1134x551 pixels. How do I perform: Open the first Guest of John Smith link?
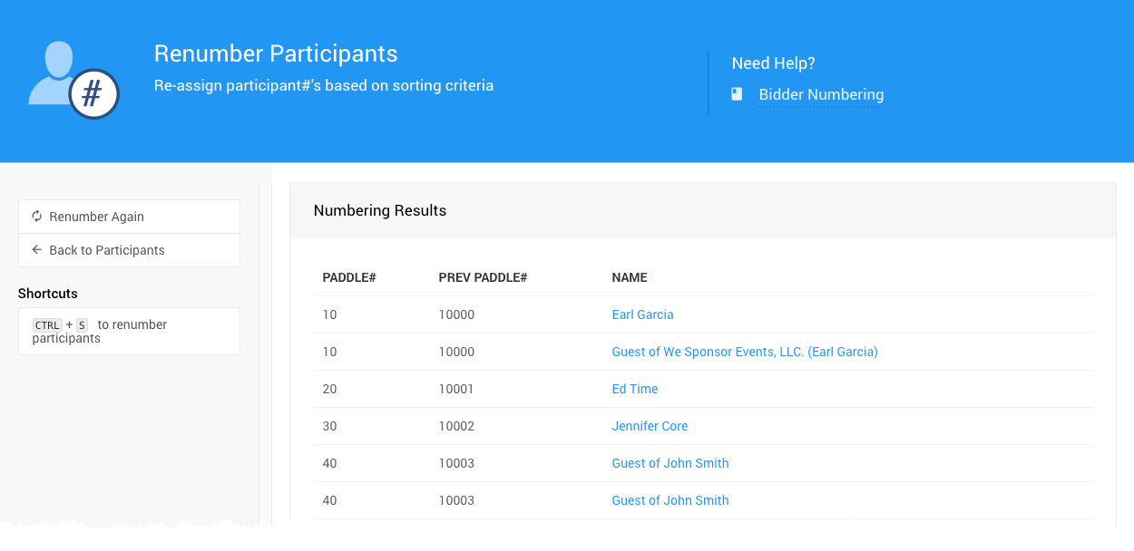pyautogui.click(x=670, y=463)
